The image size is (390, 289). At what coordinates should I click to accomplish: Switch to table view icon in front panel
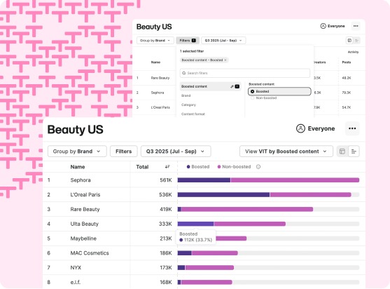coord(342,152)
